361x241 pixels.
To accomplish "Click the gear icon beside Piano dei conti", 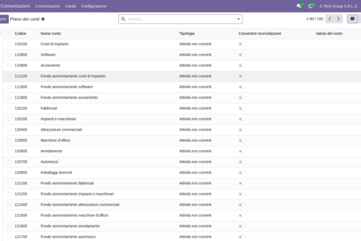I will pyautogui.click(x=43, y=19).
